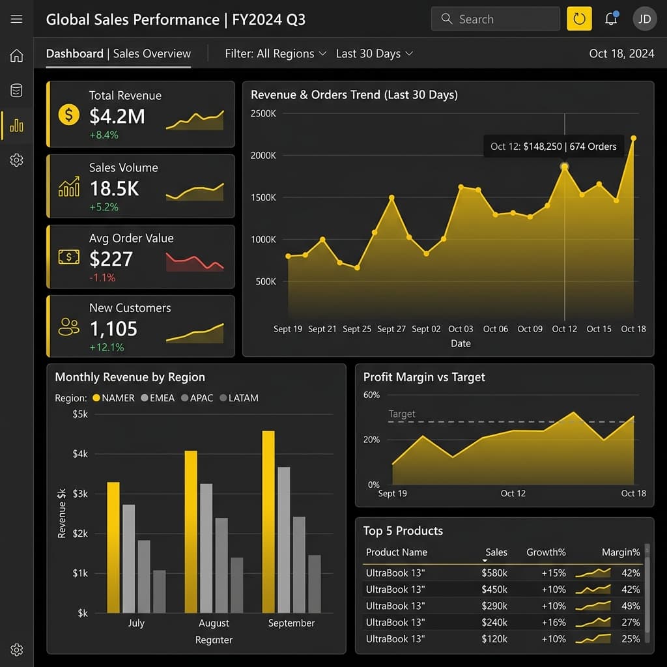Click the Total Revenue dollar icon
The height and width of the screenshot is (667, 667).
(x=69, y=115)
